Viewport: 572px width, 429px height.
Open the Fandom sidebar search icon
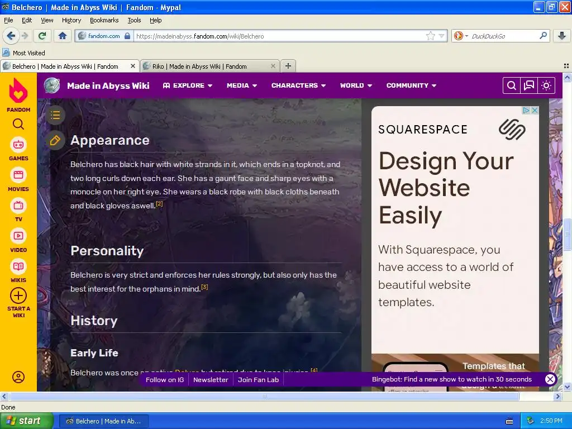(x=18, y=124)
